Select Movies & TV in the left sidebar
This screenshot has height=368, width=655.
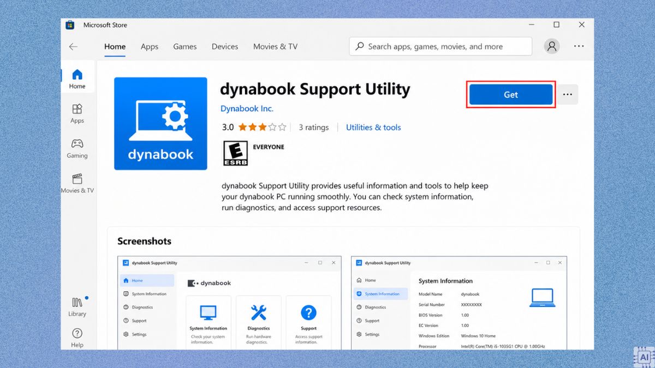[x=77, y=184]
